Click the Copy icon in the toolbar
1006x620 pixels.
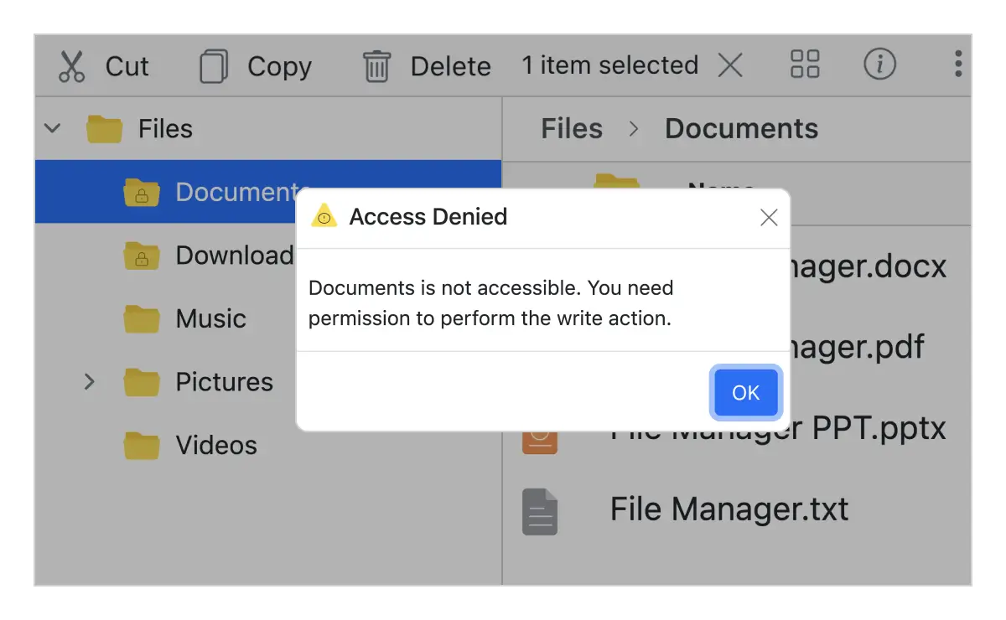[x=214, y=65]
